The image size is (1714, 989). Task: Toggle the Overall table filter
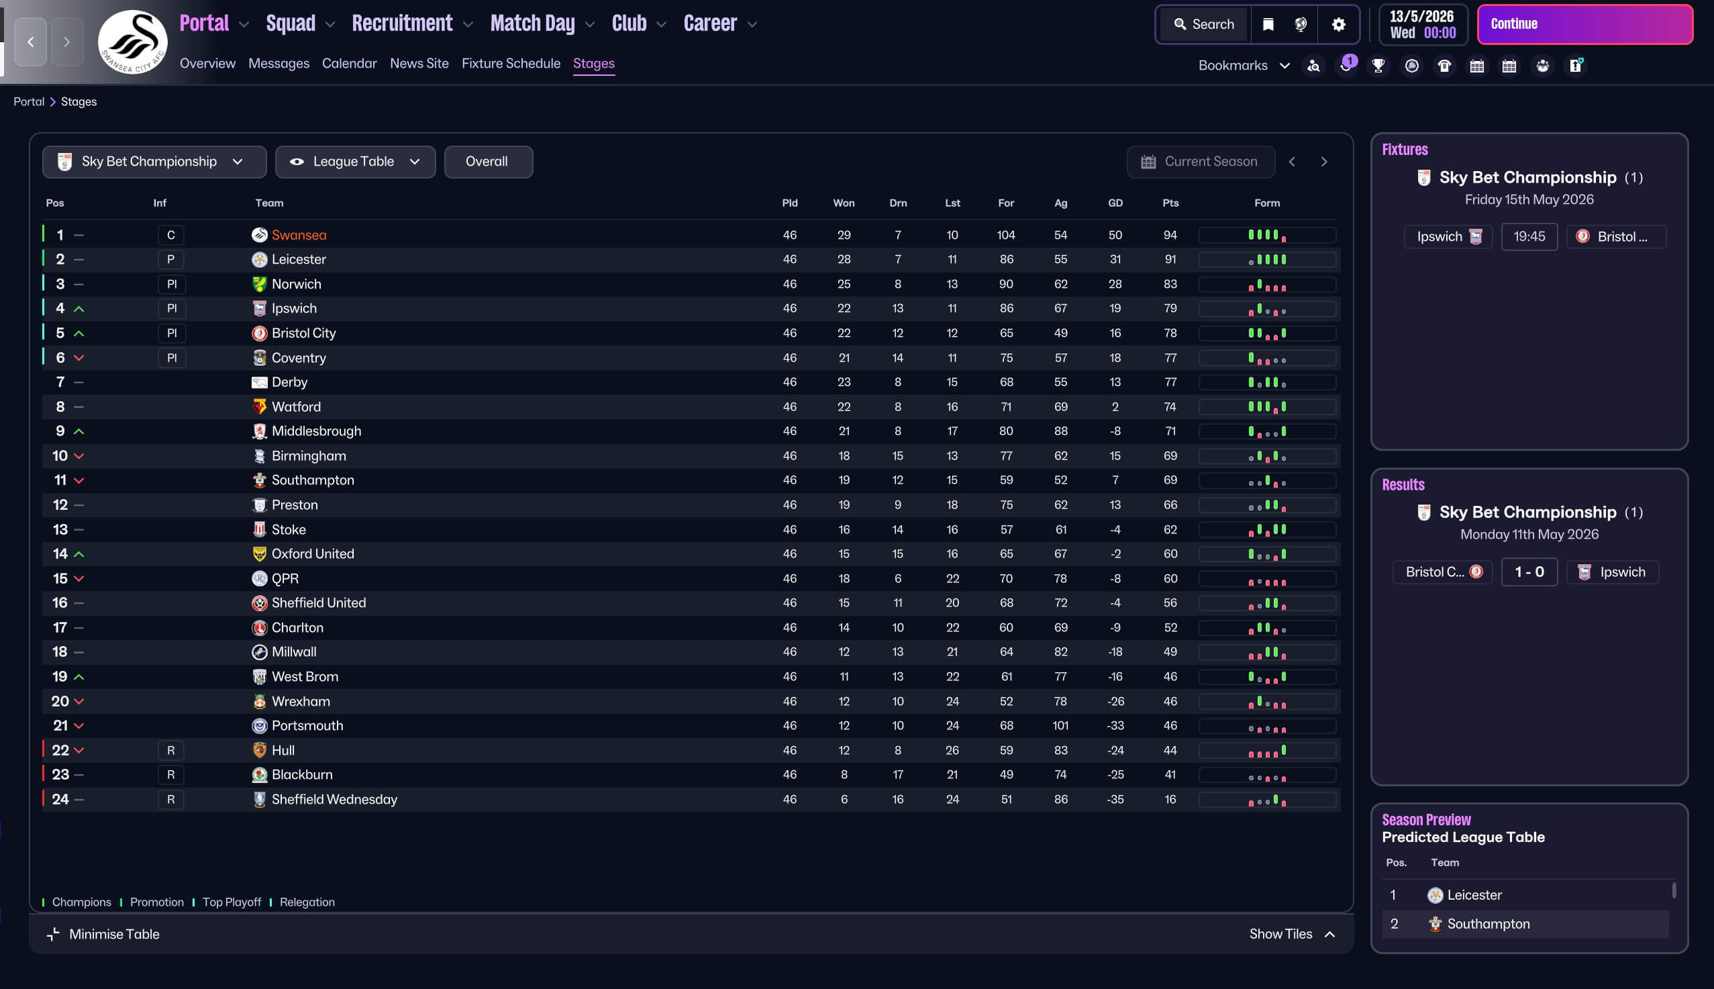point(488,162)
